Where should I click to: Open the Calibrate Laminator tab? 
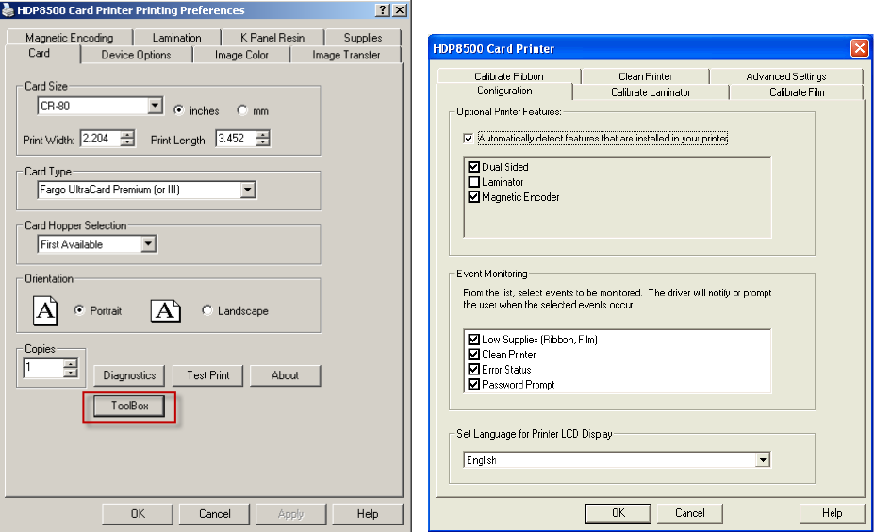click(651, 92)
